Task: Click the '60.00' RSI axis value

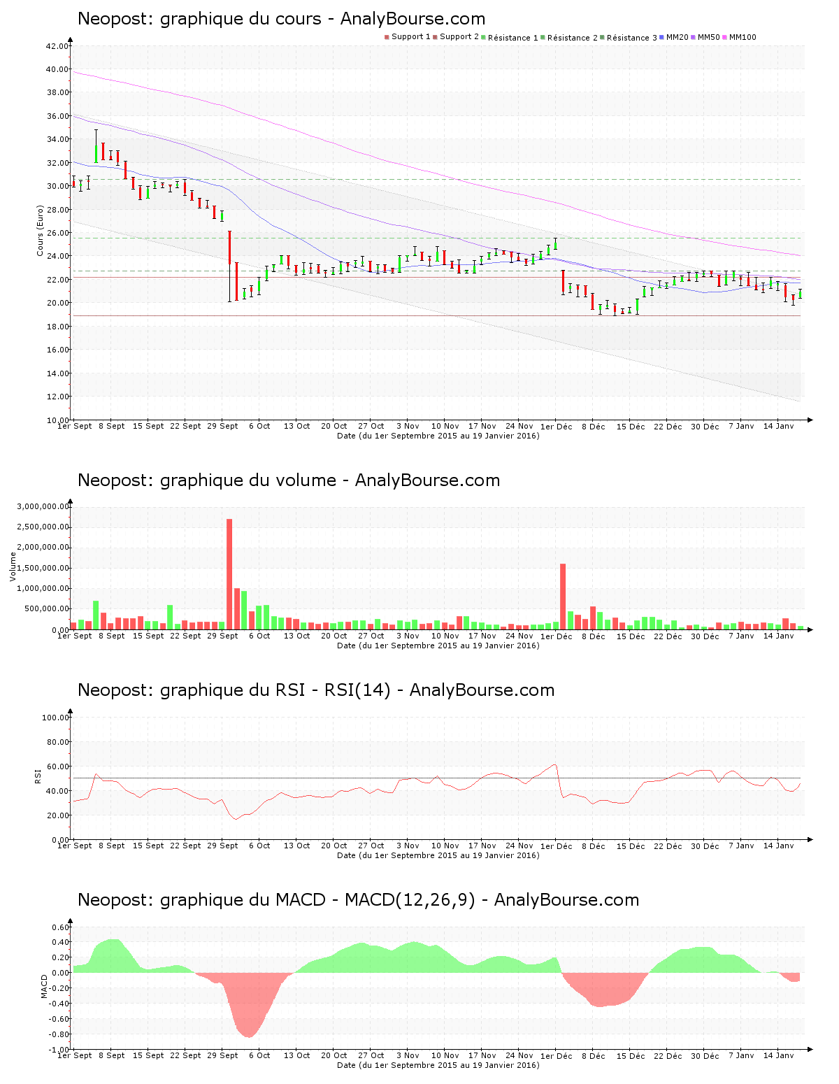Action: tap(57, 766)
